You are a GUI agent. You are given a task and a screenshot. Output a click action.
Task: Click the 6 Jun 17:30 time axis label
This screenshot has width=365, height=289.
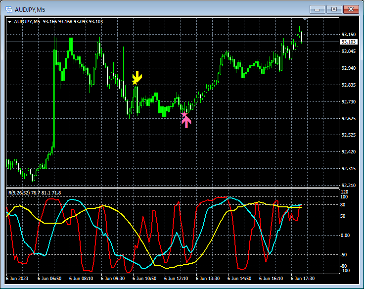click(303, 279)
